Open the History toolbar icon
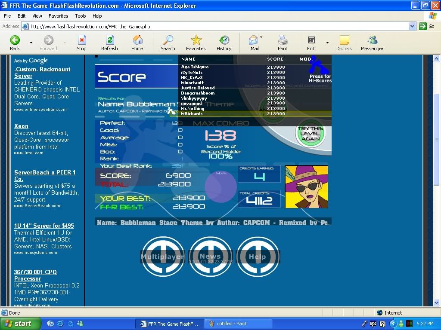This screenshot has height=330, width=441. click(224, 40)
